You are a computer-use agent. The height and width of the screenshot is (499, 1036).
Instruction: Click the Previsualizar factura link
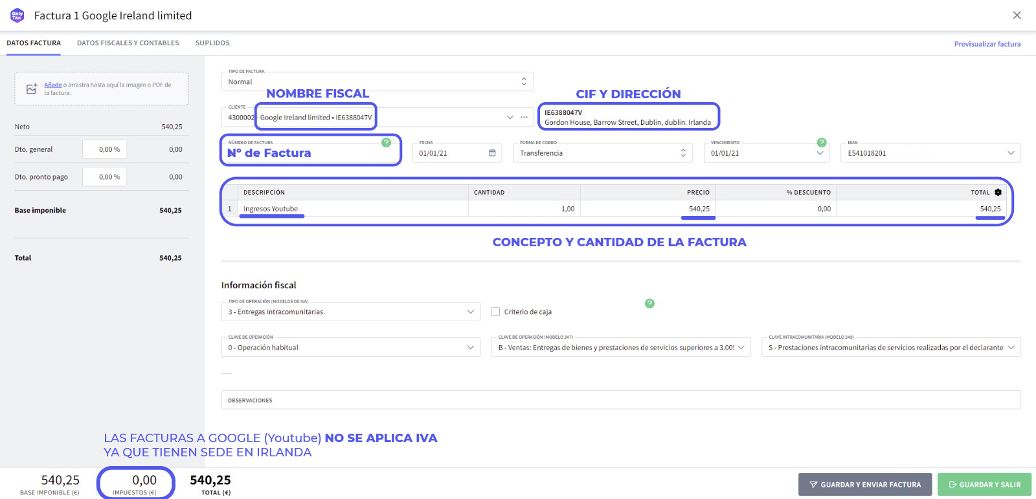click(987, 44)
